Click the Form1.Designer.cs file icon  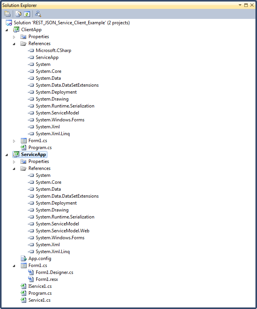31,272
